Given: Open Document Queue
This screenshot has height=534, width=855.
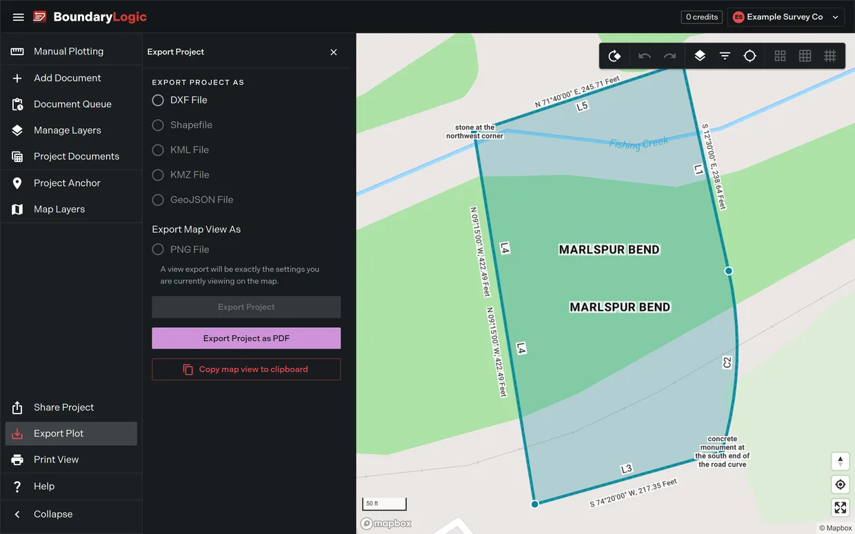Looking at the screenshot, I should [x=71, y=104].
